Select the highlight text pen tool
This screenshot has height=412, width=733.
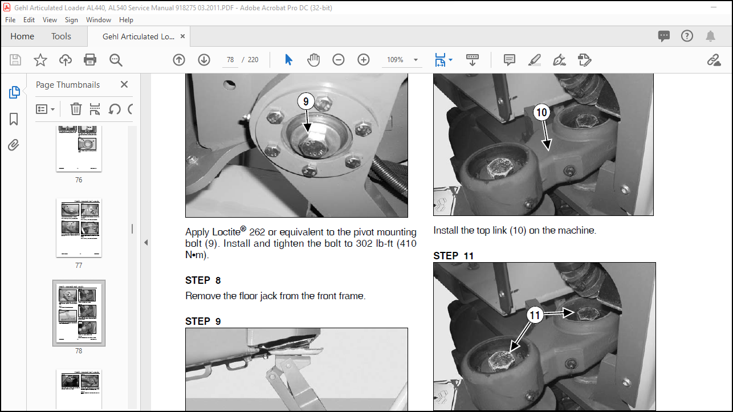[534, 60]
